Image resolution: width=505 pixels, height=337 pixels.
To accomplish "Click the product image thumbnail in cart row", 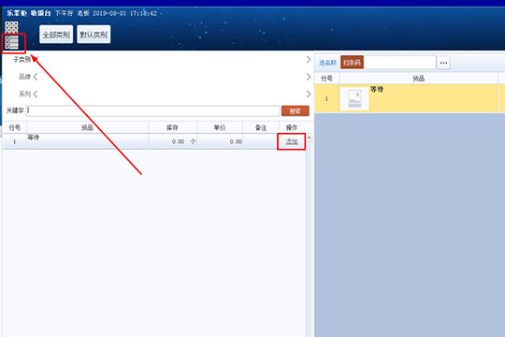I will [x=355, y=98].
